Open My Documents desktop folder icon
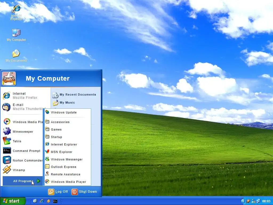 tap(16, 56)
